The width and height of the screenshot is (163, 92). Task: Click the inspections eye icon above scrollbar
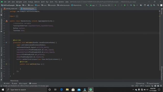pos(160,11)
